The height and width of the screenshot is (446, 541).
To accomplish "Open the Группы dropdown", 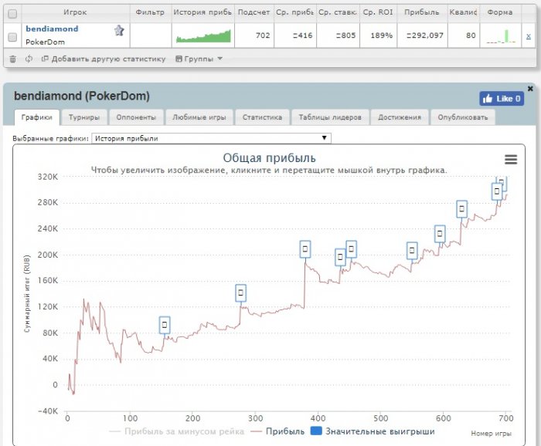I will 199,59.
